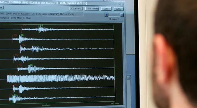Open the Aide help button
Screen dimensions: 197x108
[x=106, y=9]
